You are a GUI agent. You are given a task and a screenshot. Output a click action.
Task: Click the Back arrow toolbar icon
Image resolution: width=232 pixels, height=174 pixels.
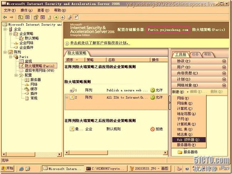[5, 17]
